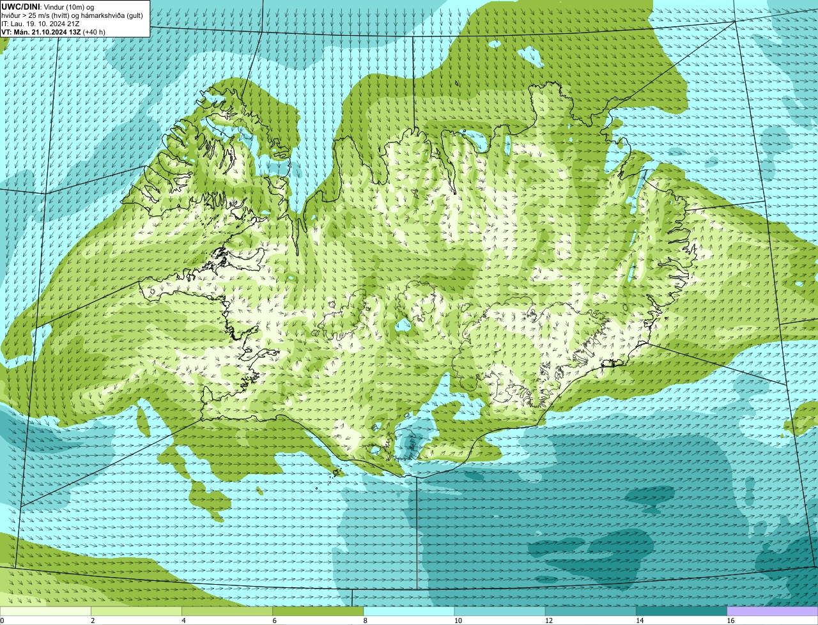The width and height of the screenshot is (818, 625).
Task: Click the '16' label on the wind scale
Action: pyautogui.click(x=730, y=621)
